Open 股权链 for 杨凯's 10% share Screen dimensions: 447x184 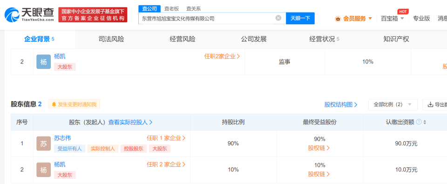pos(319,174)
